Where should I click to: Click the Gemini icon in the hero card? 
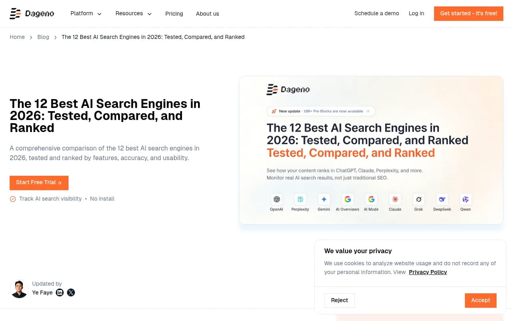point(324,199)
